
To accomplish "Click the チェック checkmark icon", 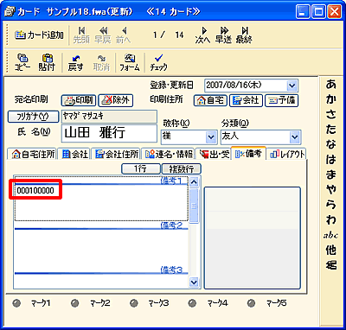I will coord(158,62).
